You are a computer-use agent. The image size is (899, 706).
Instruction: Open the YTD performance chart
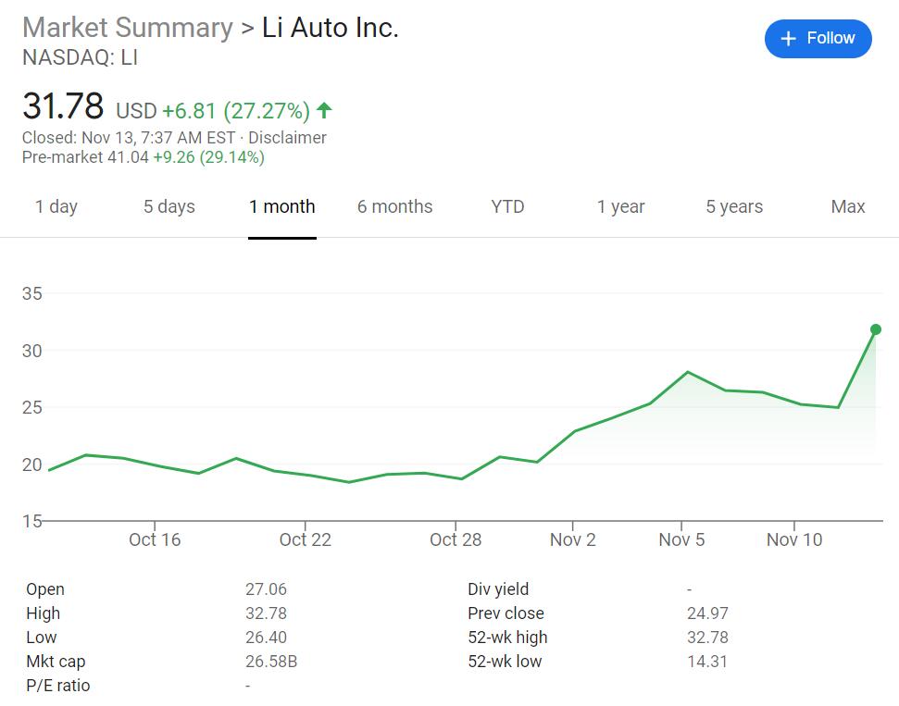tap(506, 206)
